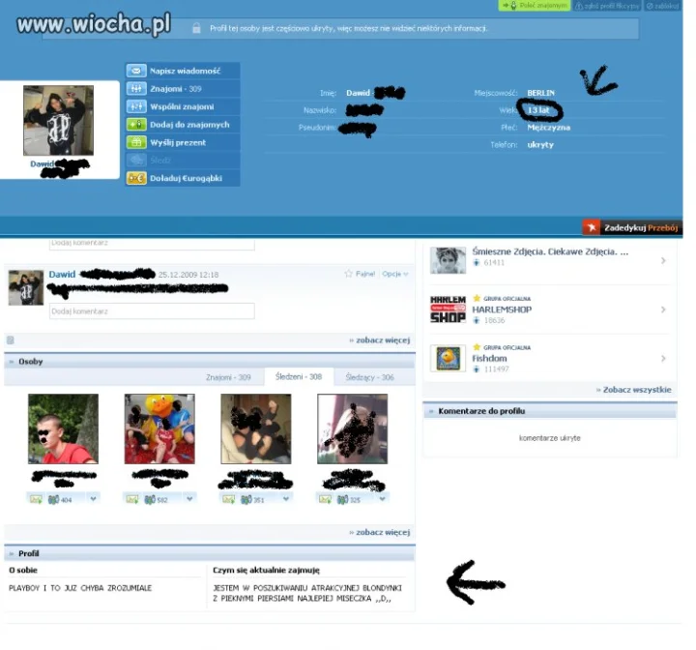
Task: Expand the dropdown arrow beside 351 friends
Action: pos(286,499)
